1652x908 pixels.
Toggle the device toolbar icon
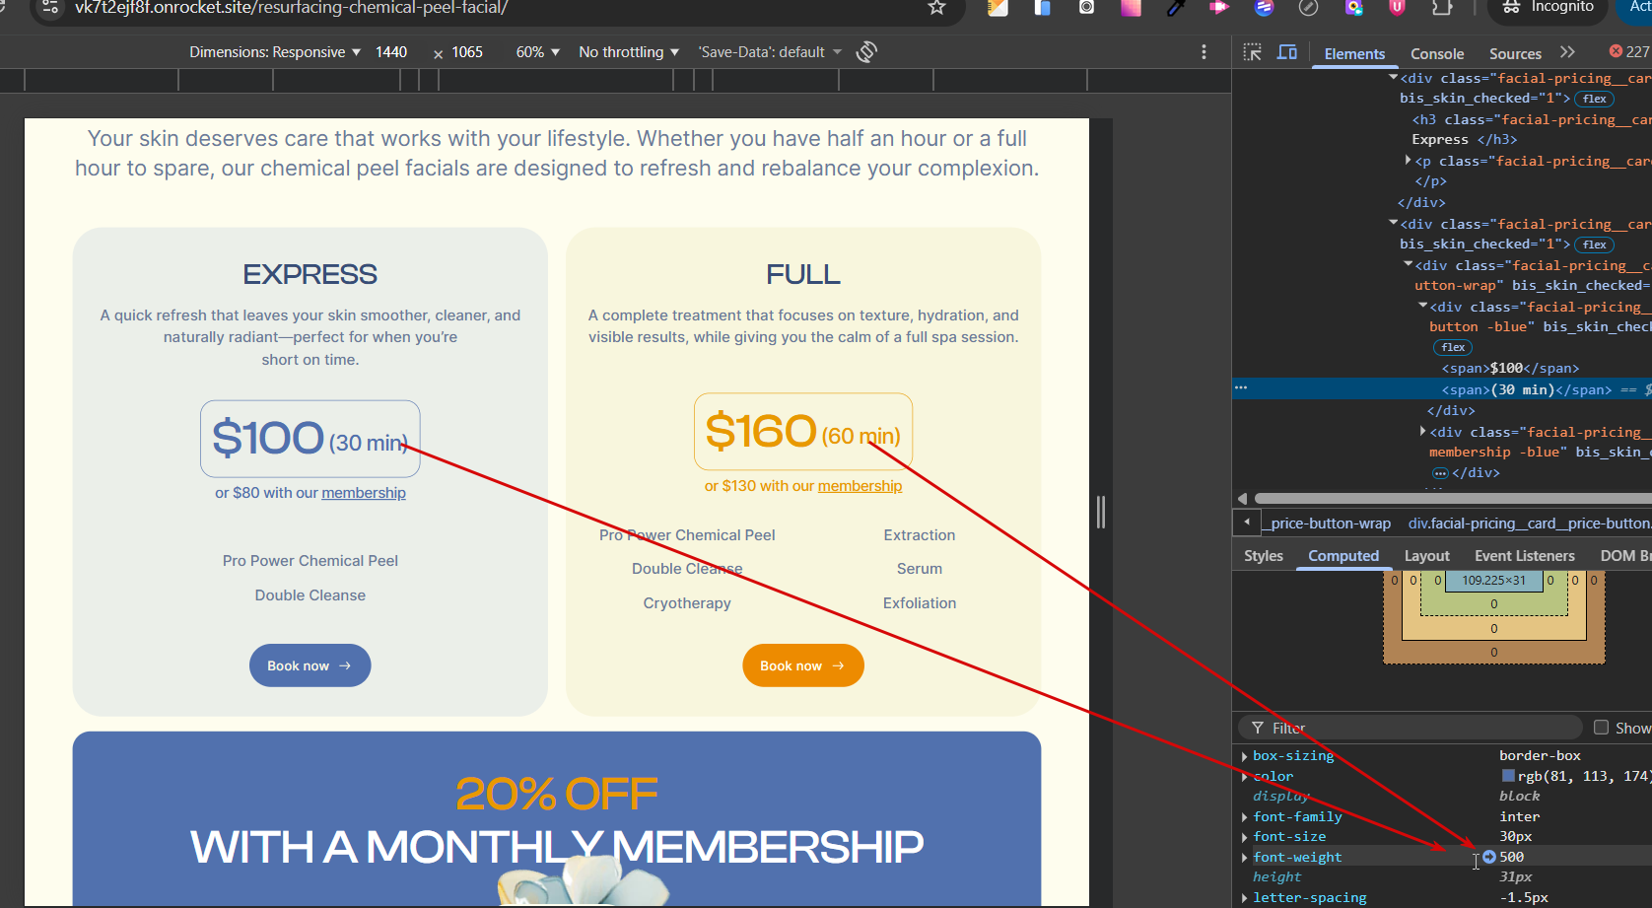[1287, 52]
